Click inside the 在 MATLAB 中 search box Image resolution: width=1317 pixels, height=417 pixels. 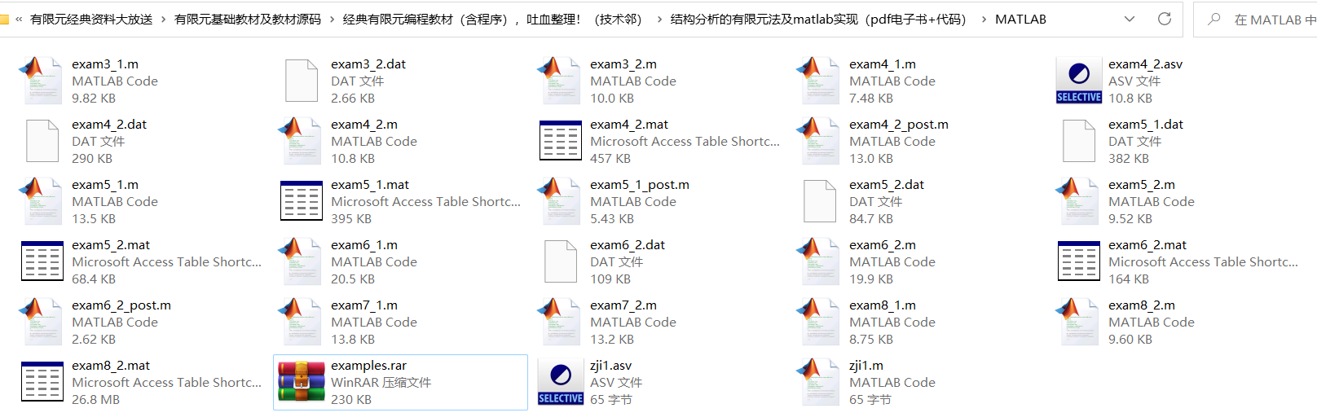(1259, 20)
